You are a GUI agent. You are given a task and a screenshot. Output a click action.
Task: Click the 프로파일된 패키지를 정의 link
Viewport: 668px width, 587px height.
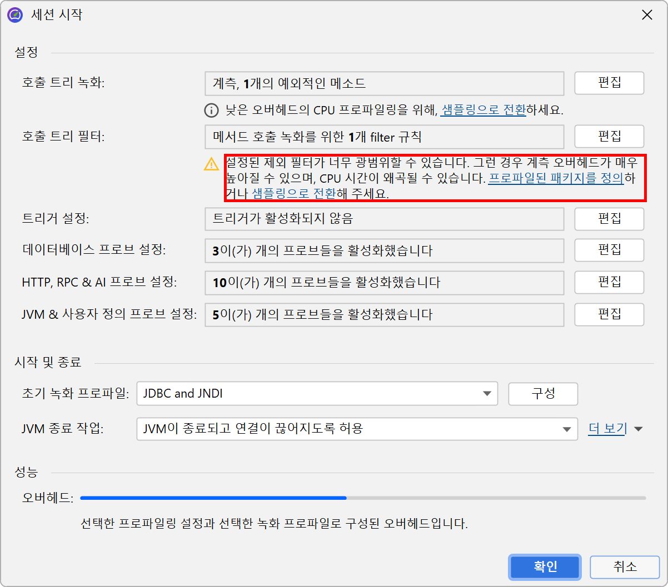555,179
